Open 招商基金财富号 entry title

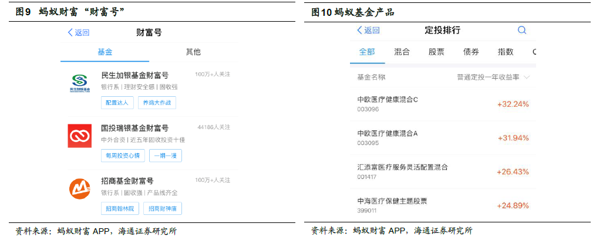(x=127, y=181)
